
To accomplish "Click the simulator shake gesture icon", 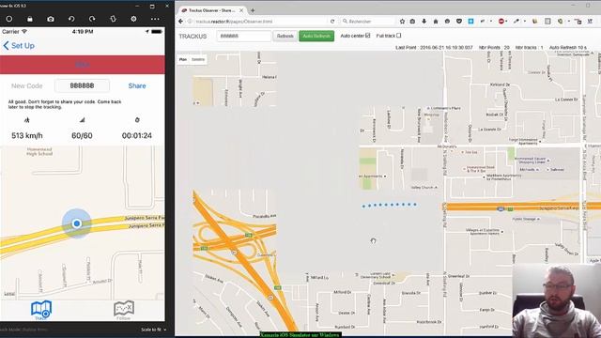I will 113,19.
